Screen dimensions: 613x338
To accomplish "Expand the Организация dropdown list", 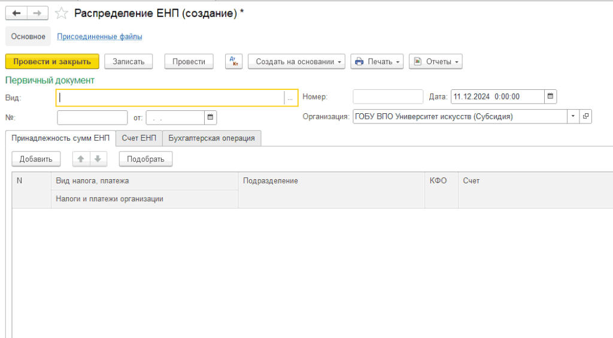I will [573, 116].
